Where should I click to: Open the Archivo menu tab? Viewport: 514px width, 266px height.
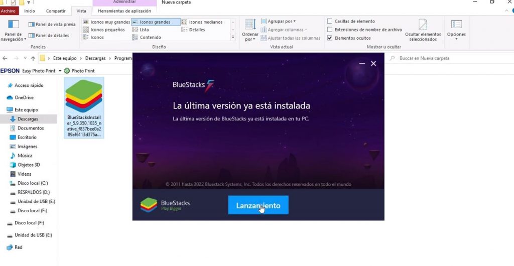click(x=10, y=11)
